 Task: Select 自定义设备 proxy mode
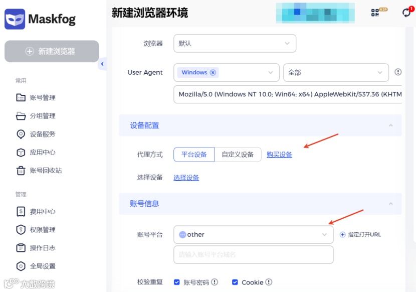[x=238, y=155]
